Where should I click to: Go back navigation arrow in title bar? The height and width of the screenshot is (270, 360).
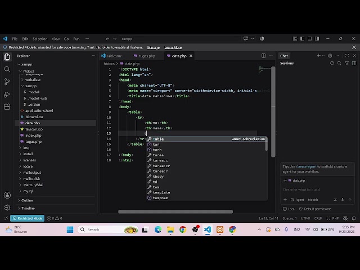pos(107,39)
